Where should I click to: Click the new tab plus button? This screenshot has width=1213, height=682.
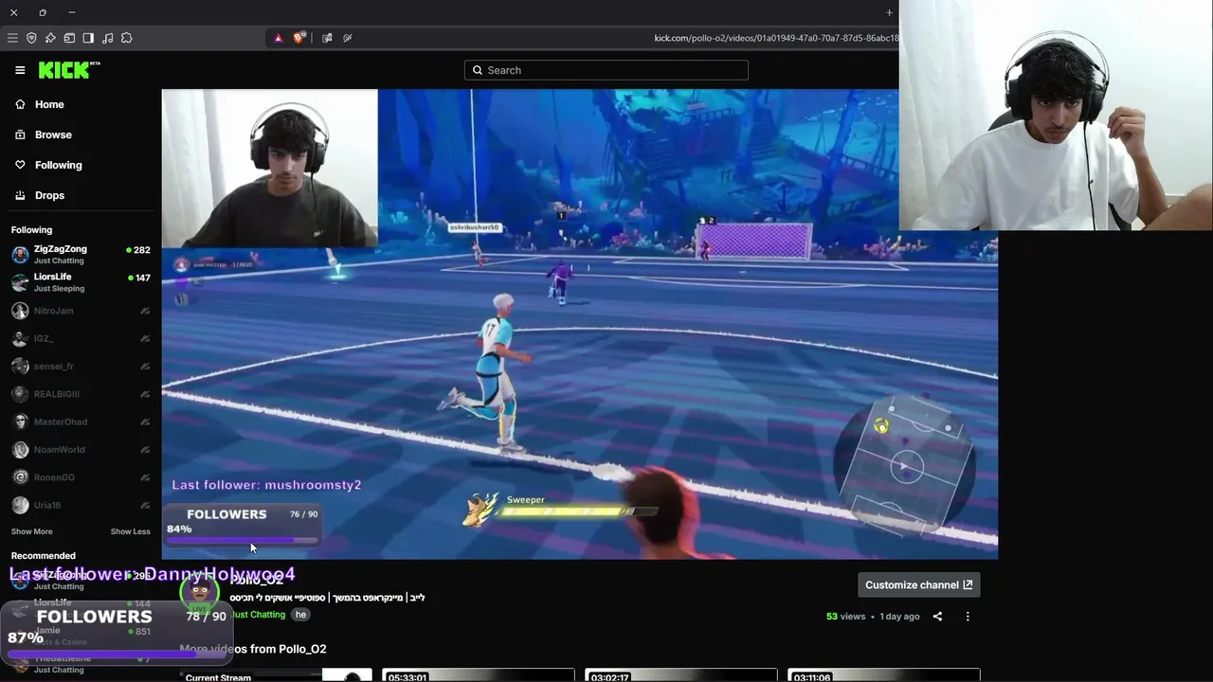889,12
